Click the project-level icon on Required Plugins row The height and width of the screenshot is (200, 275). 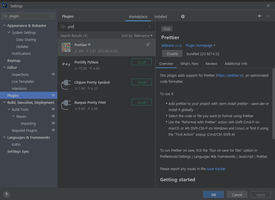coord(53,130)
